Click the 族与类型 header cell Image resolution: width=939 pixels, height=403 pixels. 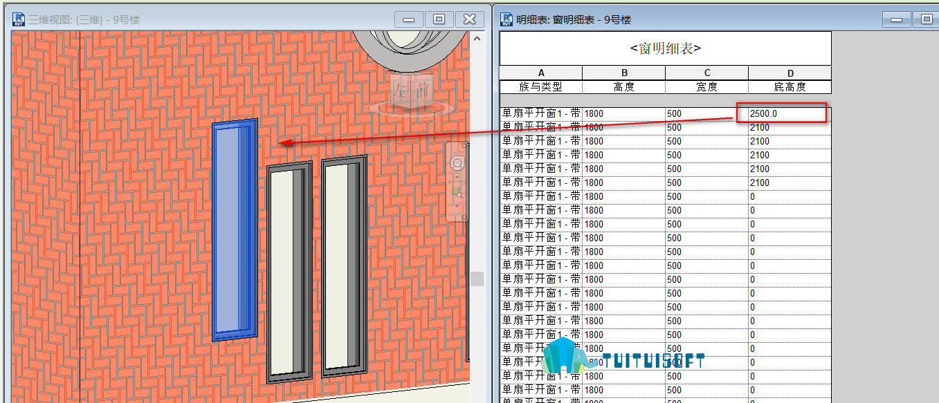point(541,87)
